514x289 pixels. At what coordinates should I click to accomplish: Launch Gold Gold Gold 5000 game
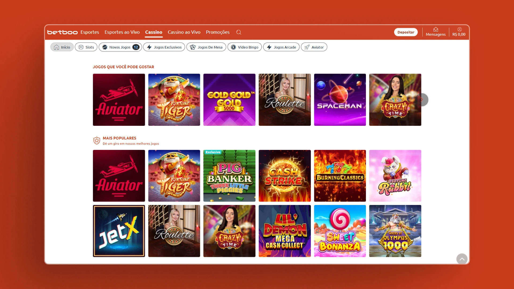click(229, 100)
